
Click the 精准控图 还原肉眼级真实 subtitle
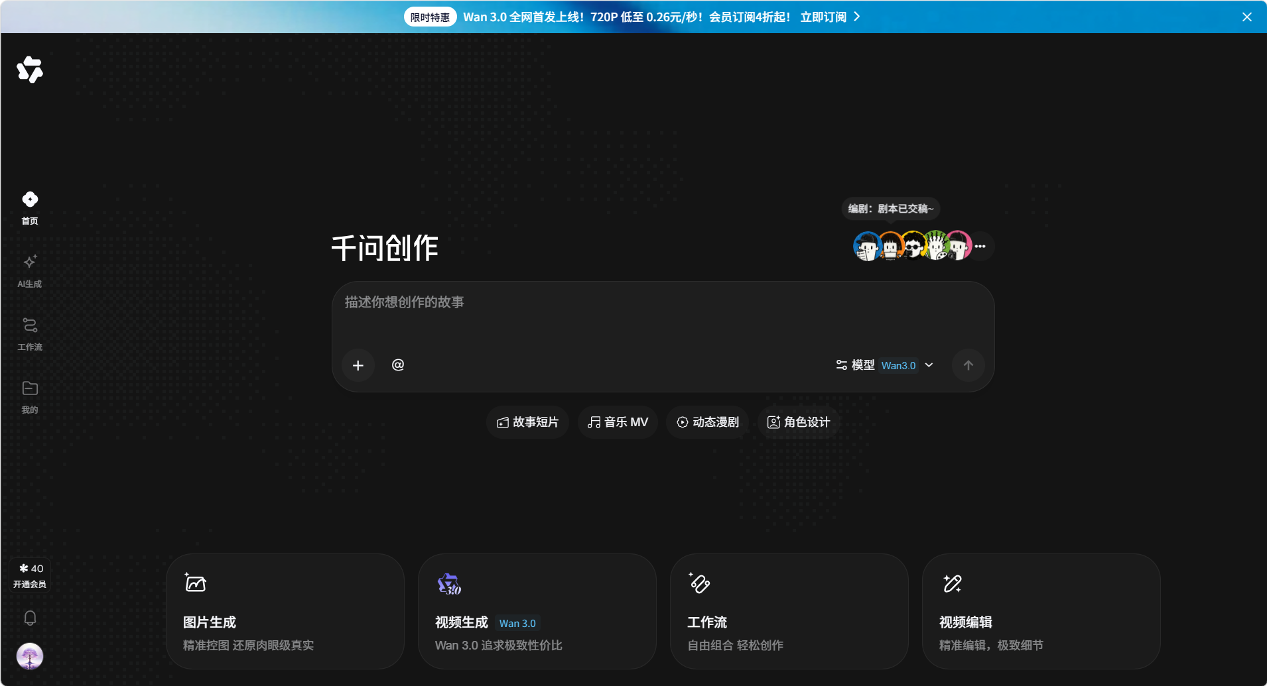tap(249, 645)
